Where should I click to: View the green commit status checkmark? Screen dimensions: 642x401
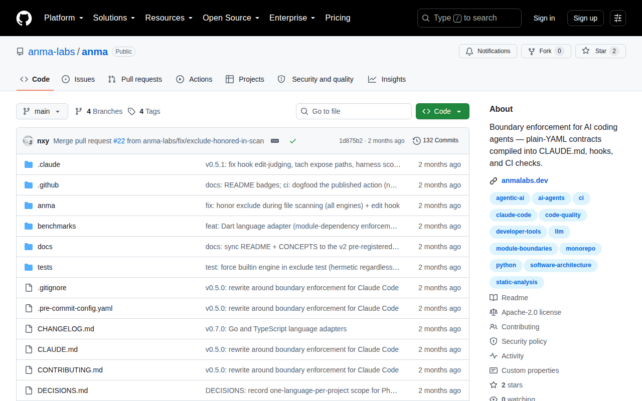(x=293, y=141)
